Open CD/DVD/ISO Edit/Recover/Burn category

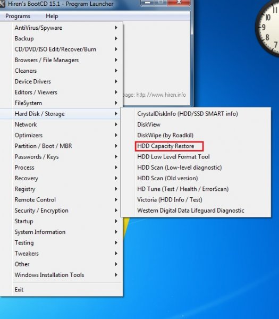pos(61,49)
